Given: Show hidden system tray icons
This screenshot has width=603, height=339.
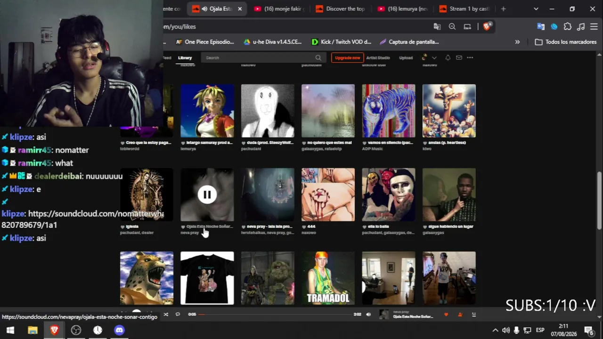Looking at the screenshot, I should [x=495, y=330].
